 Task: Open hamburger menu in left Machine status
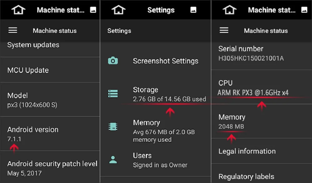[x=13, y=30]
